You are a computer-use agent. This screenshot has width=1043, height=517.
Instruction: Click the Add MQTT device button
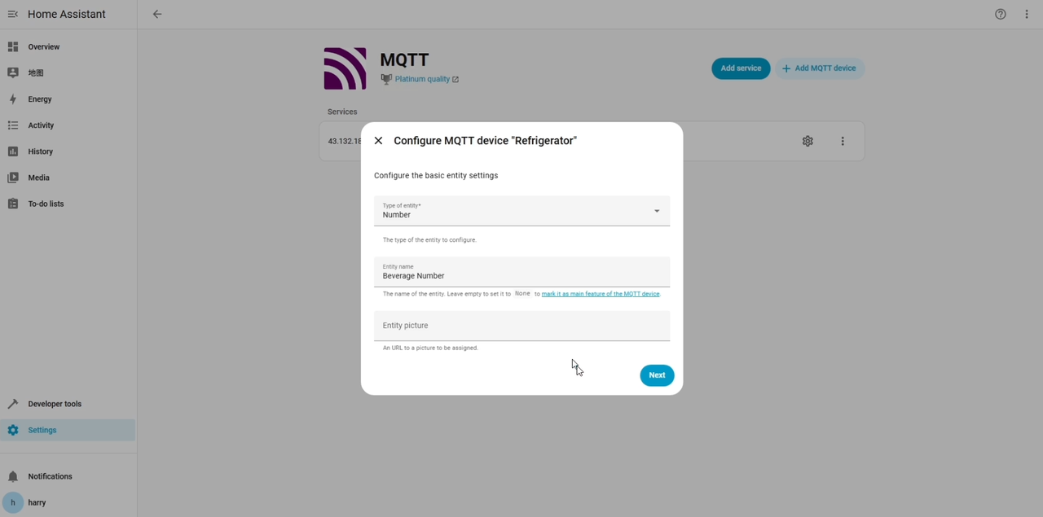tap(819, 68)
